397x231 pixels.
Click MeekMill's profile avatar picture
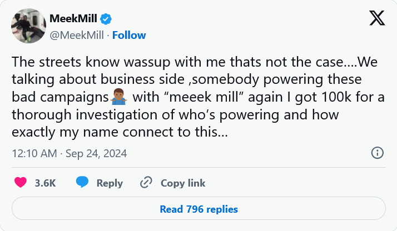click(28, 26)
